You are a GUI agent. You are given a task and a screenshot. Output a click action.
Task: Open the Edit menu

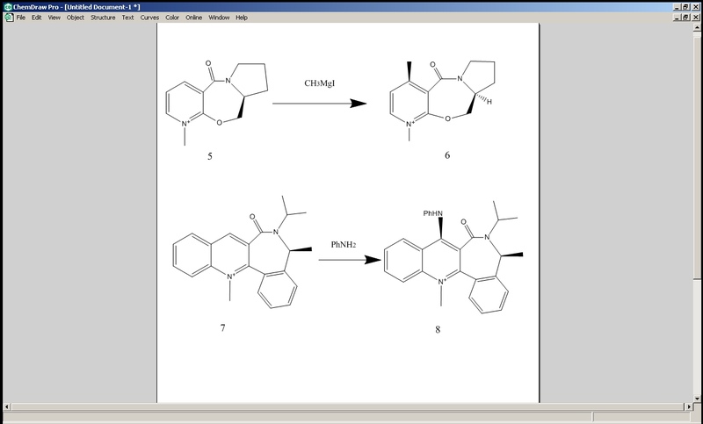(x=36, y=18)
